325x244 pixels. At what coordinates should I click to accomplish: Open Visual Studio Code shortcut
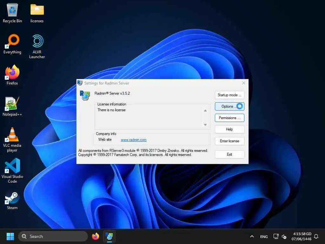[12, 171]
